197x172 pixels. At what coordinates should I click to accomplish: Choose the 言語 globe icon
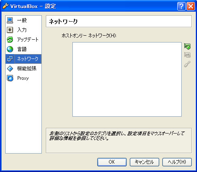(x=10, y=49)
